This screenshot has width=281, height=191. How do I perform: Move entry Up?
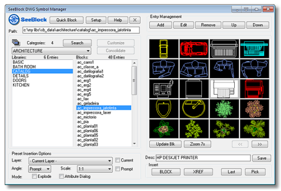[234, 25]
